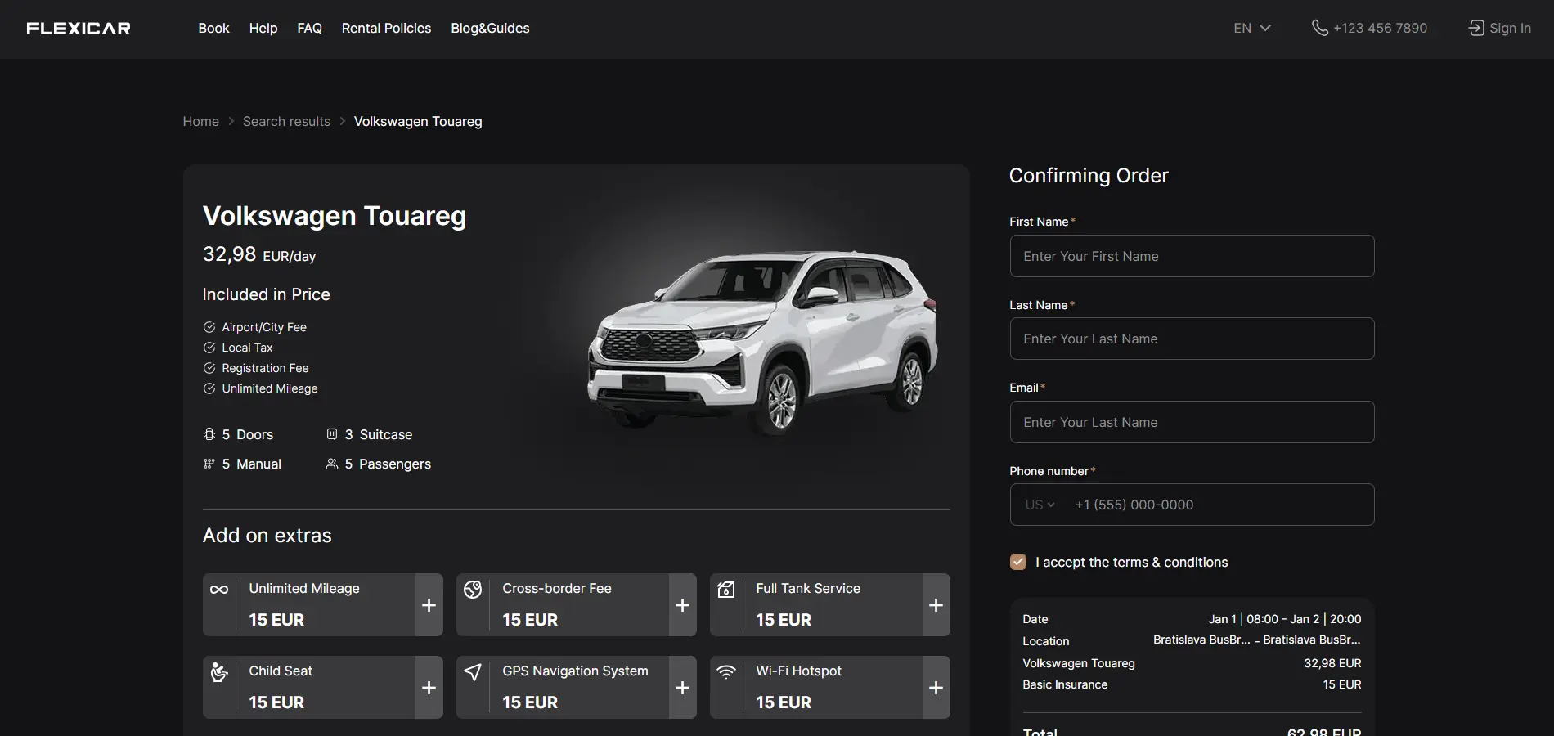
Task: Click the Sign In link text
Action: (x=1510, y=29)
